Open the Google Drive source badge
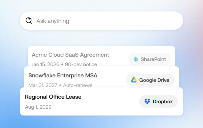 (x=150, y=80)
